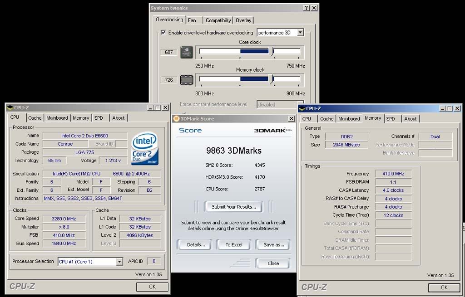Click the Channels # value Dual
The image size is (465, 297).
(435, 136)
